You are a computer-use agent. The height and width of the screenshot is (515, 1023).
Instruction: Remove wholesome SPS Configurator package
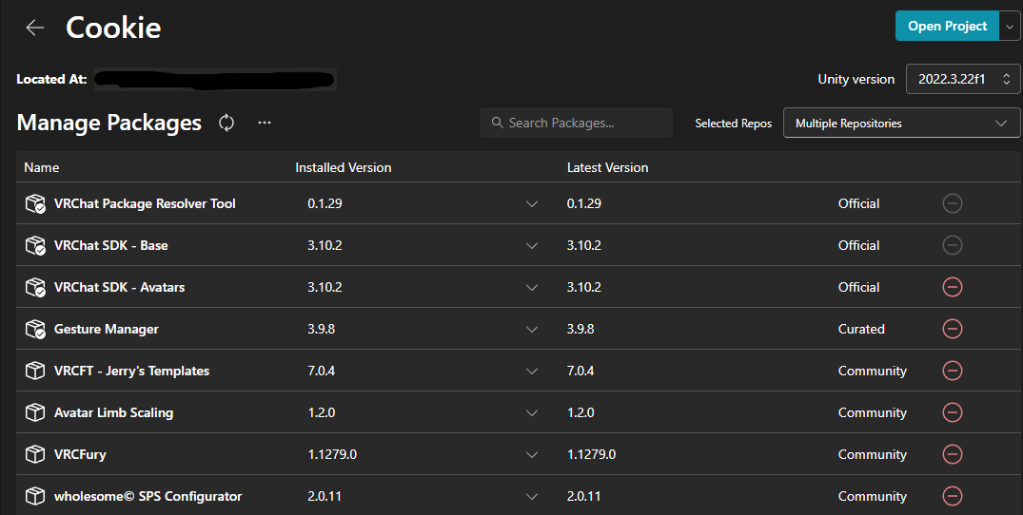[952, 496]
